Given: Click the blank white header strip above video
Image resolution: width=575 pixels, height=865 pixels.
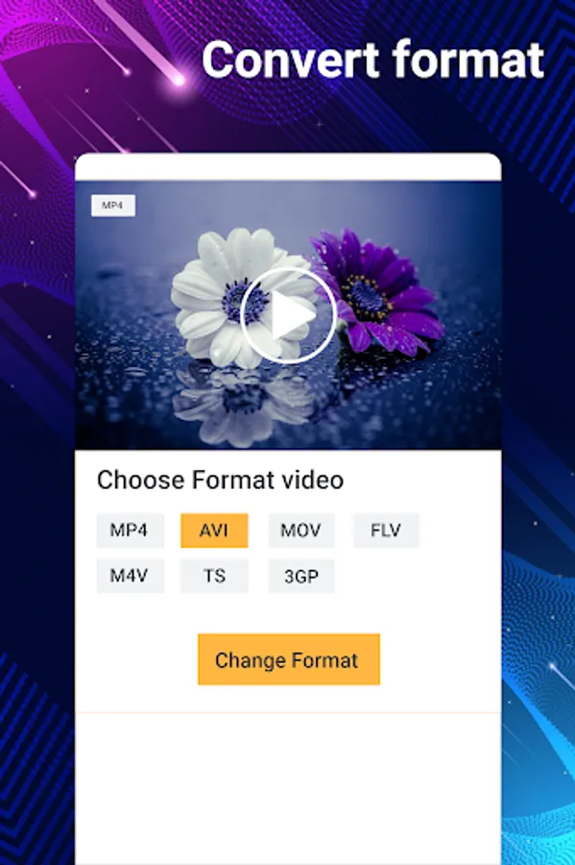Looking at the screenshot, I should pyautogui.click(x=288, y=166).
